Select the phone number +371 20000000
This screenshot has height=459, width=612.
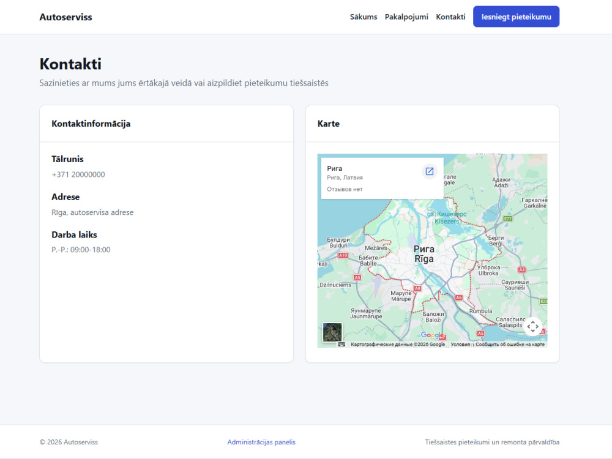point(78,174)
